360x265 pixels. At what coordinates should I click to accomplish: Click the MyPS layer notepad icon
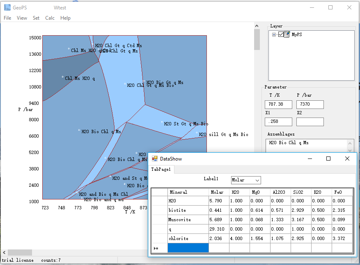point(287,35)
